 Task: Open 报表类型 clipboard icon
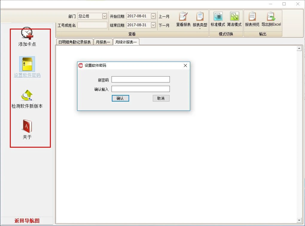200,17
